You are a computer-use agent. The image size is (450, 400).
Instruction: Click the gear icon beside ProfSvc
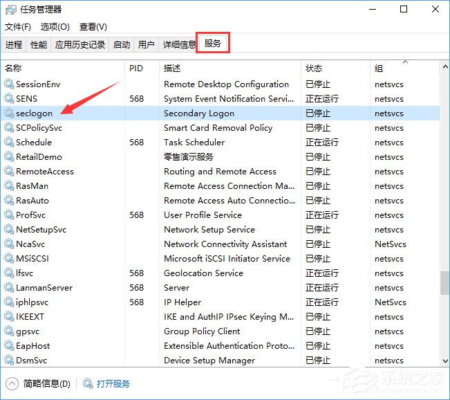click(9, 215)
